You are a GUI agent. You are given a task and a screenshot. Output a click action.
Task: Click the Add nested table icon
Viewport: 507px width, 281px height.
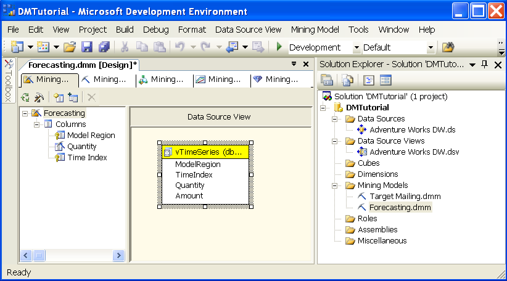(x=73, y=97)
